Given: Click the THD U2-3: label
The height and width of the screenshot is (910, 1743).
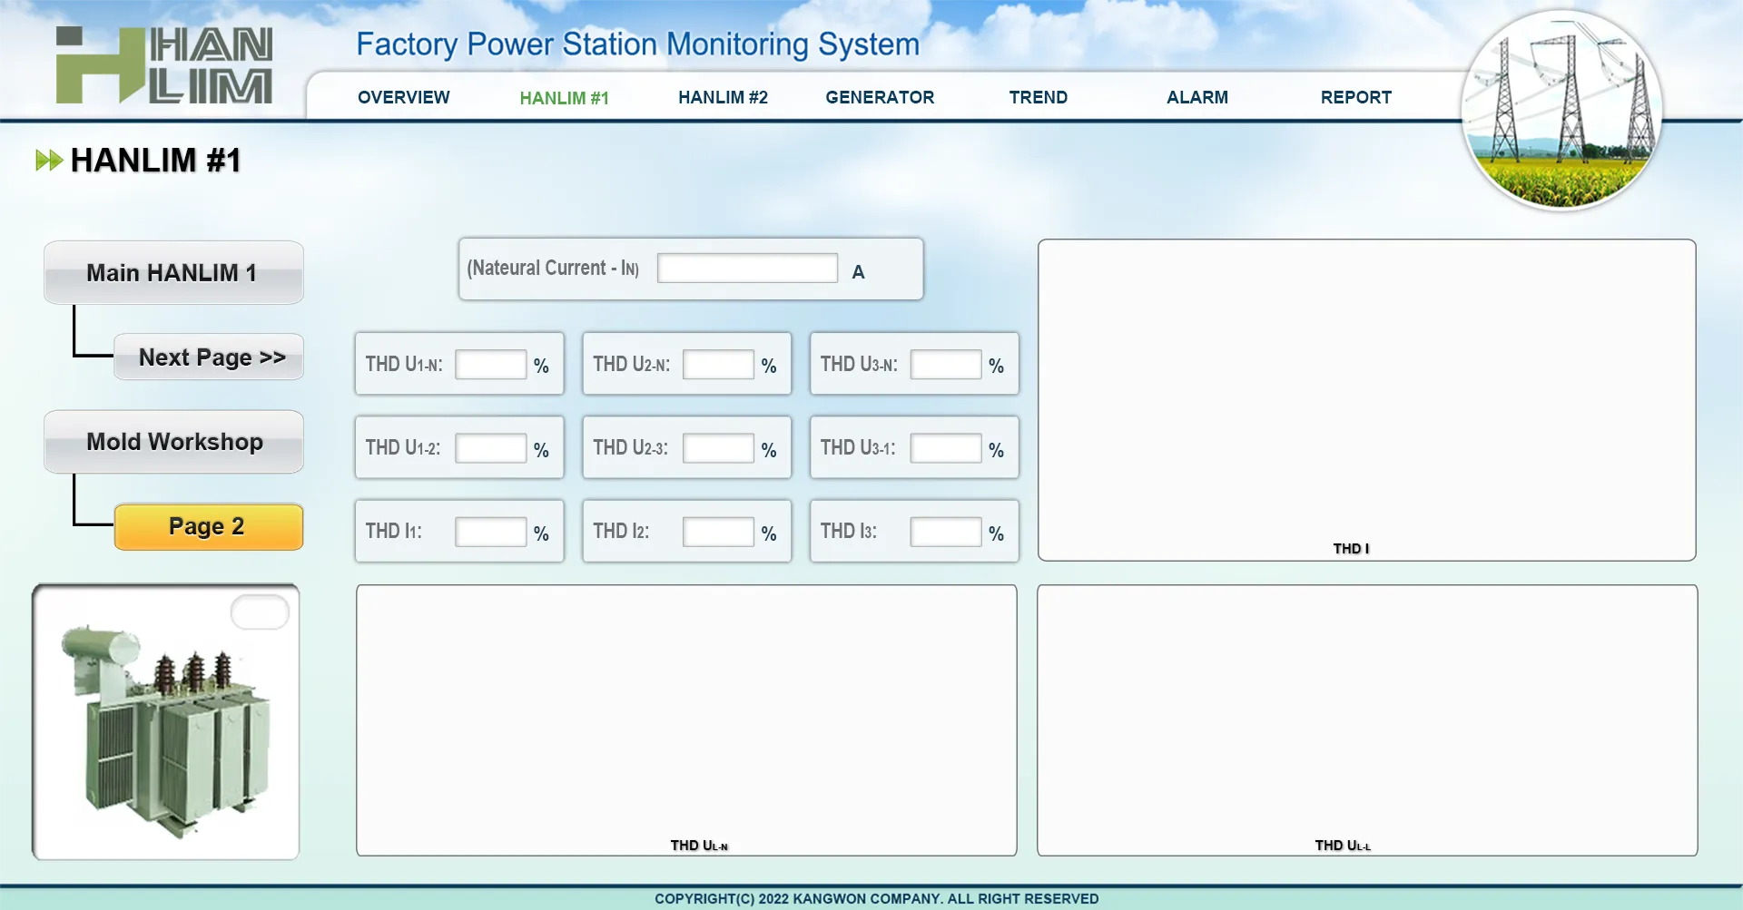Looking at the screenshot, I should point(630,448).
